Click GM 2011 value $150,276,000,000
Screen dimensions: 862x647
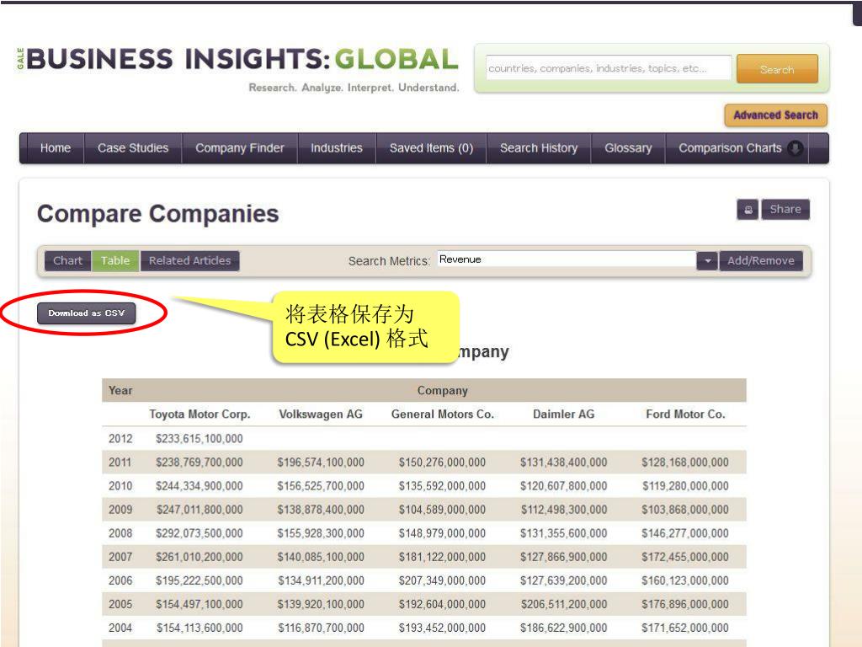(x=442, y=463)
